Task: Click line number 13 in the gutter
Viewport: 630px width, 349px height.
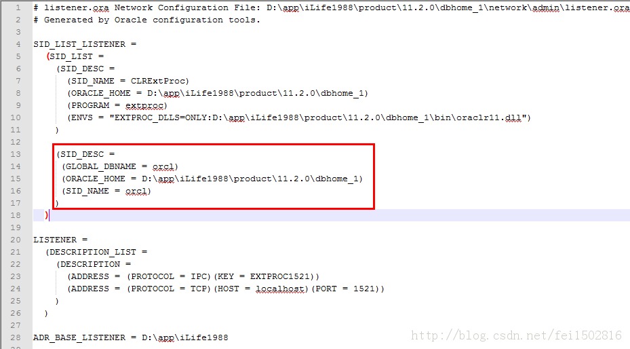Action: pyautogui.click(x=16, y=154)
